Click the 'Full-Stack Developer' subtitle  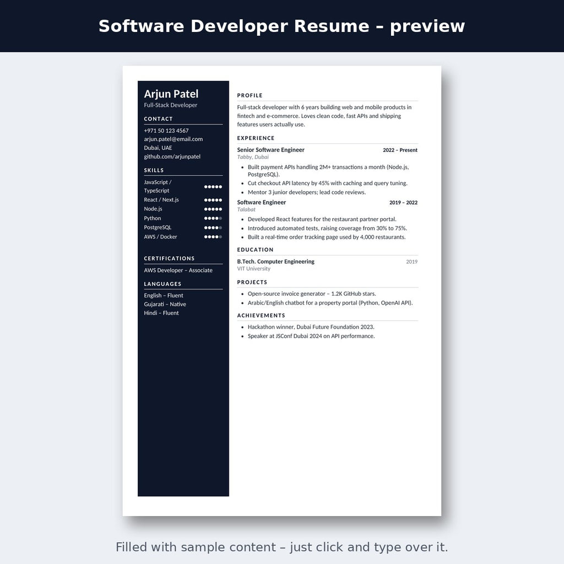coord(171,105)
